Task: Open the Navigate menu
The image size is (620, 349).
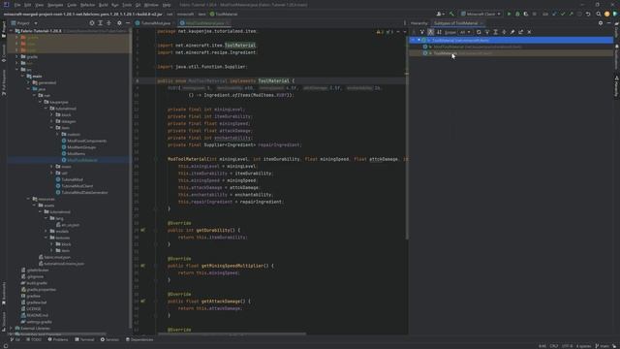Action: tap(55, 5)
